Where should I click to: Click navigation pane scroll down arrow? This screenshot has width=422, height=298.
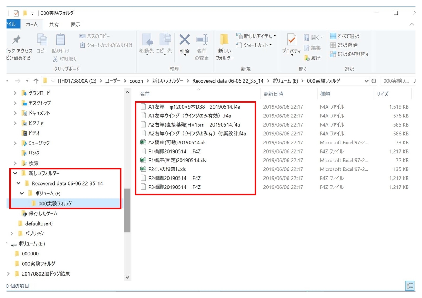coord(127,277)
